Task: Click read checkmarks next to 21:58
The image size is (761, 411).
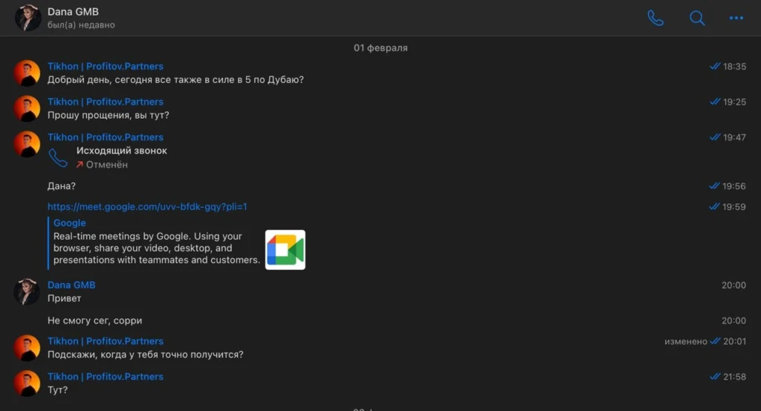Action: point(715,377)
